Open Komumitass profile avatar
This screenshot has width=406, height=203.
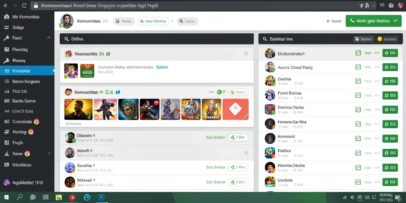67,21
